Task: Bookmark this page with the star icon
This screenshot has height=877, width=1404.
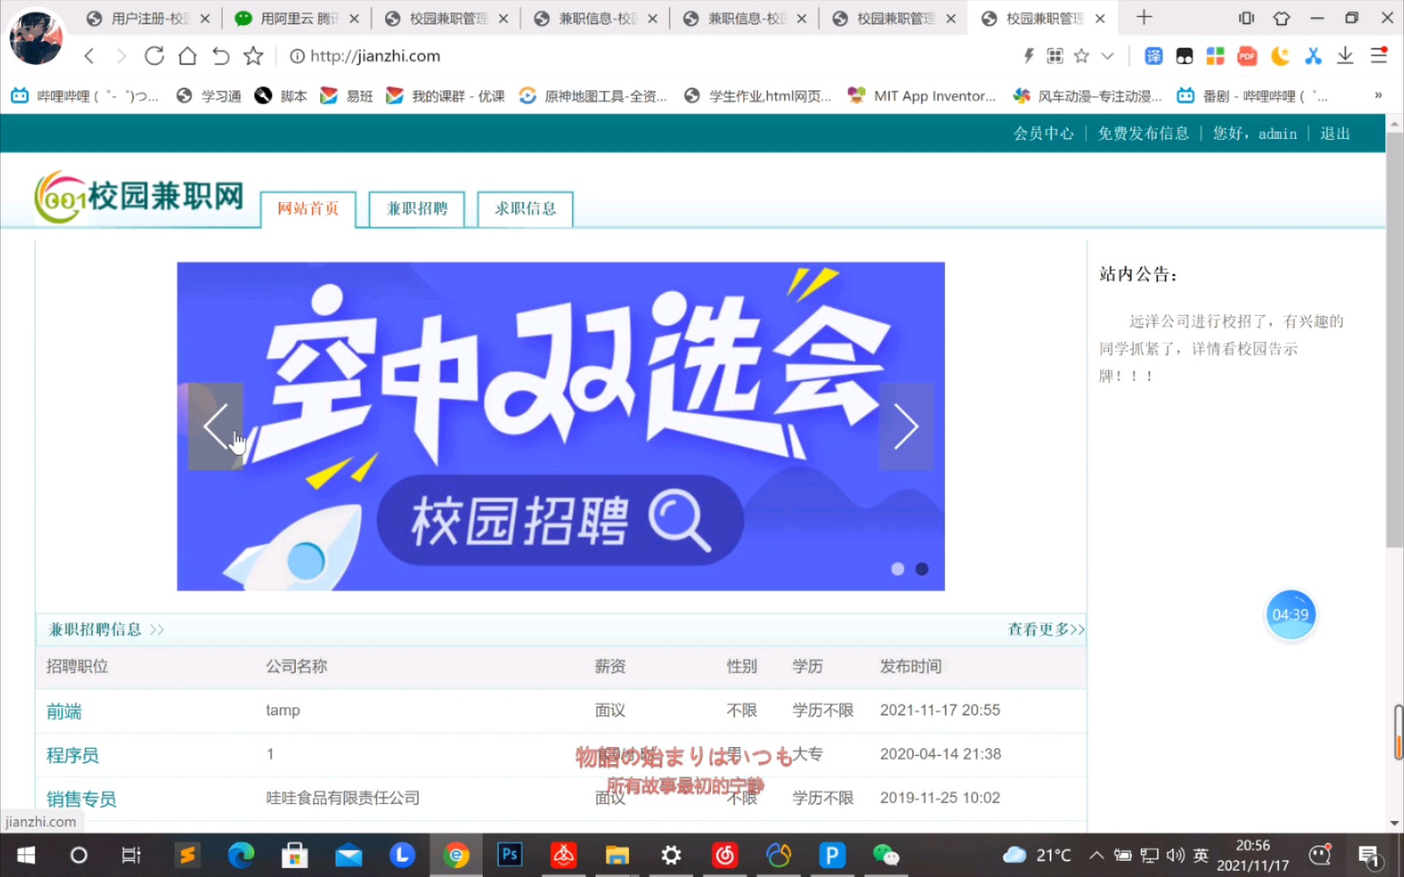Action: pyautogui.click(x=1081, y=55)
